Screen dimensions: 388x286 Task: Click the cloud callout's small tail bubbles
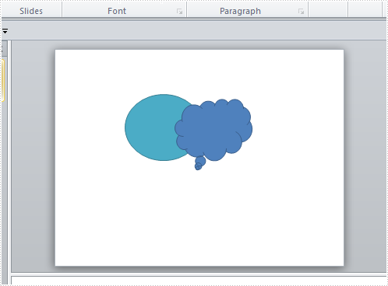click(x=199, y=163)
